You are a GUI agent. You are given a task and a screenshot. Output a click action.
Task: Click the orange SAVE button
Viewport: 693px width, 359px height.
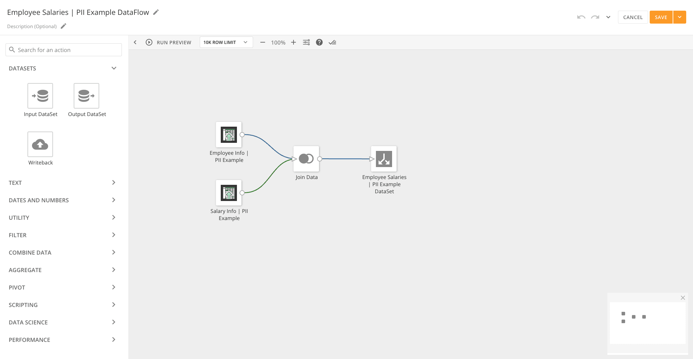point(661,17)
